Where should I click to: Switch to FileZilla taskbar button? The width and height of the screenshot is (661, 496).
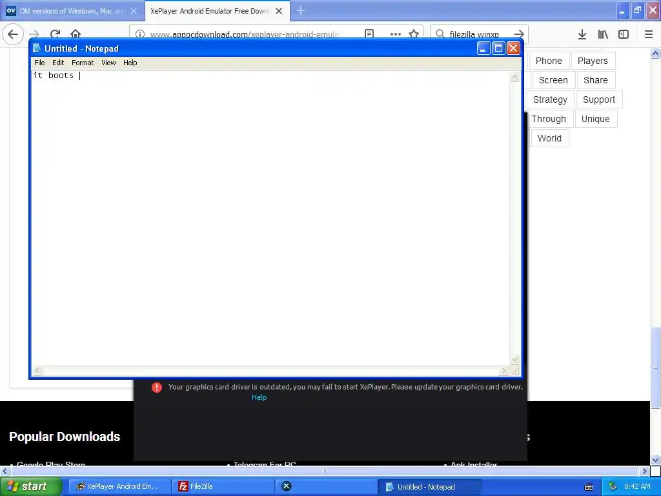click(223, 486)
